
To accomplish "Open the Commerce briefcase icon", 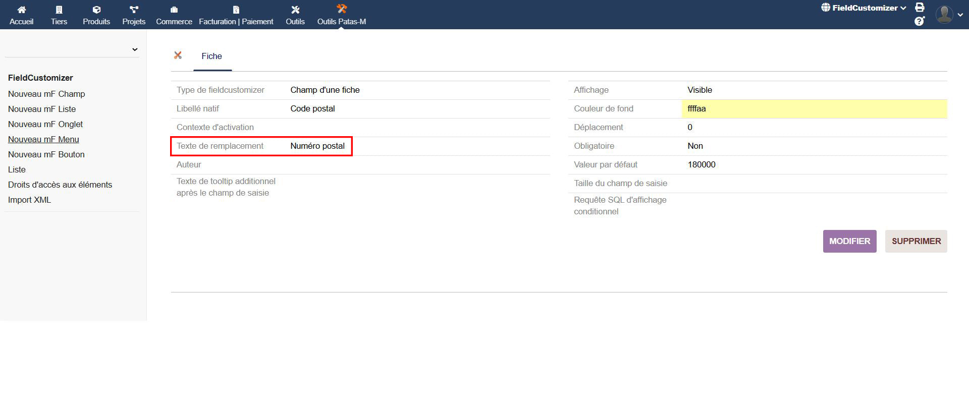I will (174, 10).
